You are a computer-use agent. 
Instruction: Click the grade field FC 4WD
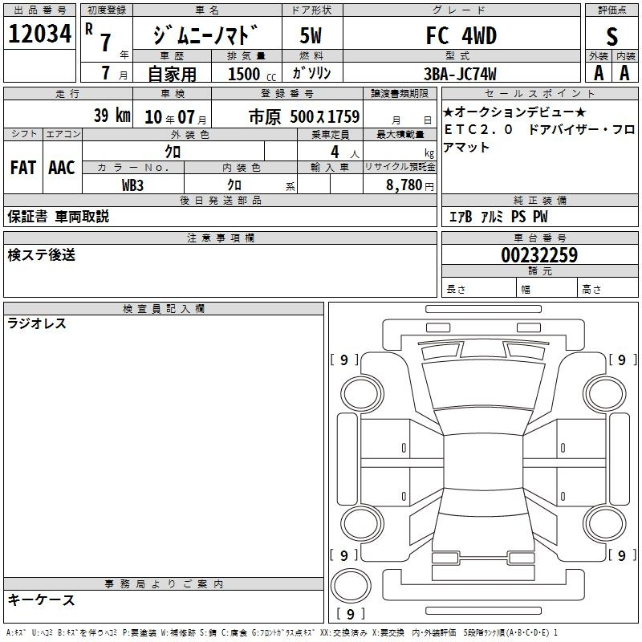click(461, 36)
